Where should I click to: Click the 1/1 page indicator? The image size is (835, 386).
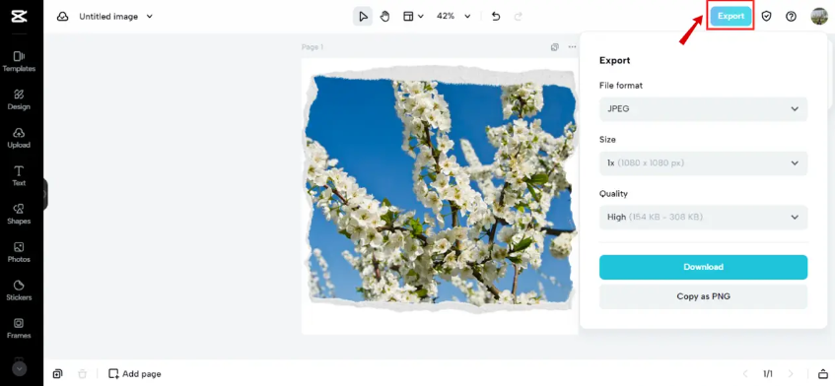click(x=768, y=374)
